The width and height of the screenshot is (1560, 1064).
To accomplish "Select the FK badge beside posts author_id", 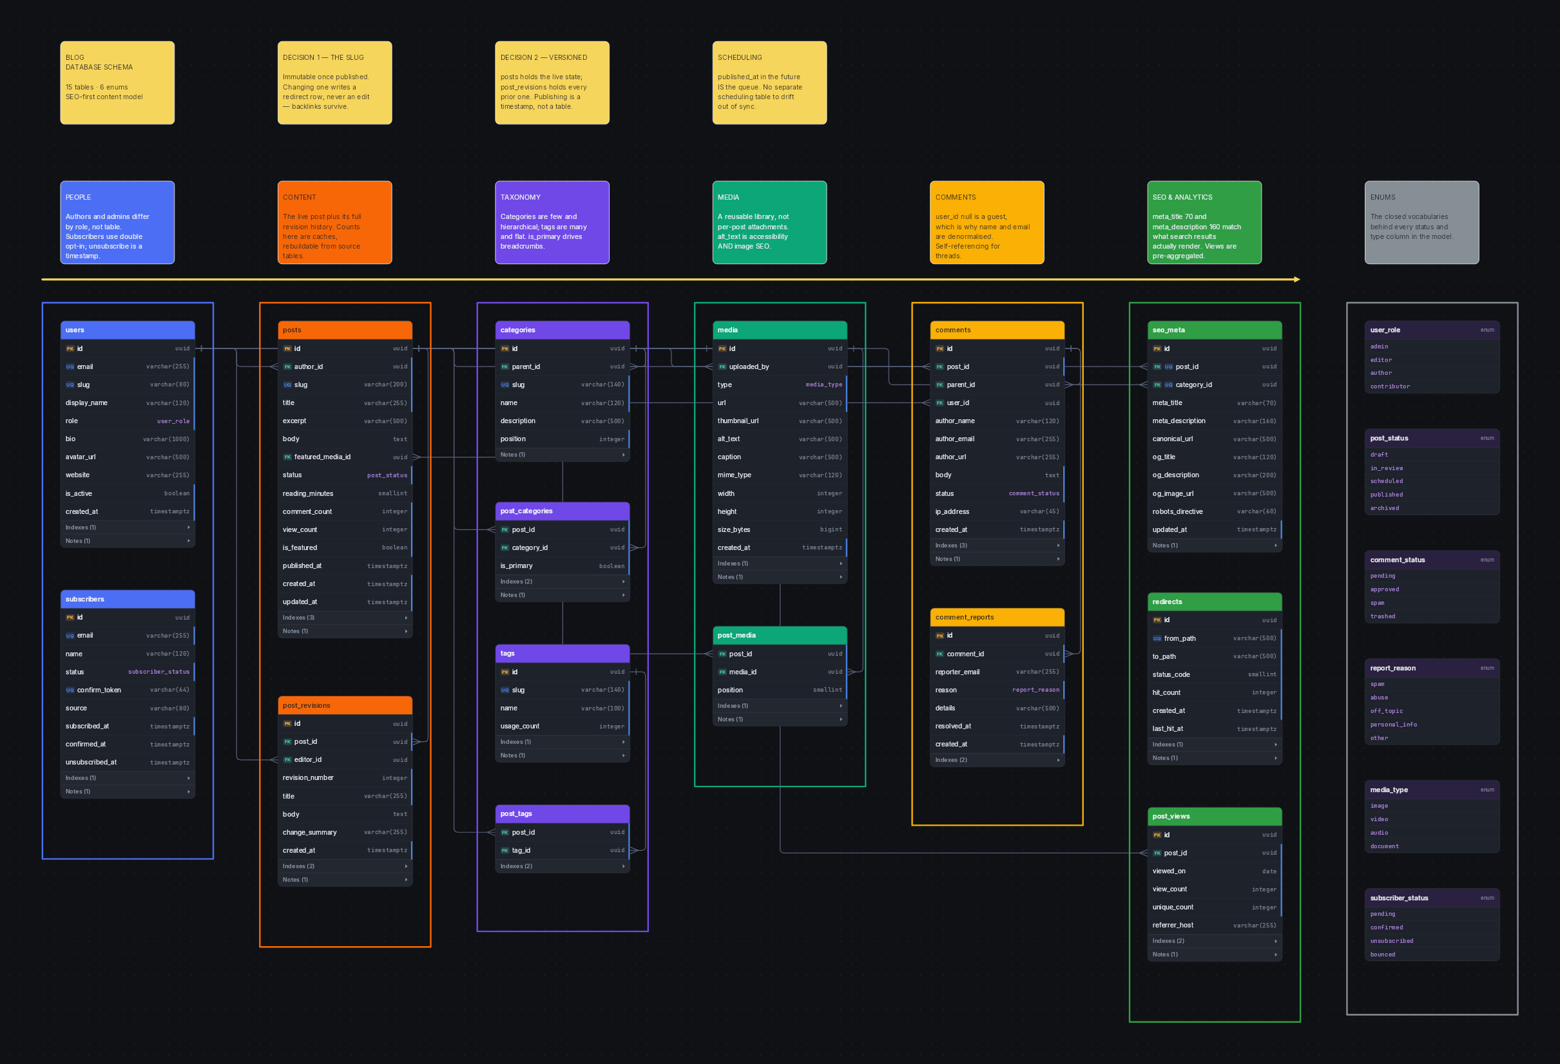I will coord(287,367).
